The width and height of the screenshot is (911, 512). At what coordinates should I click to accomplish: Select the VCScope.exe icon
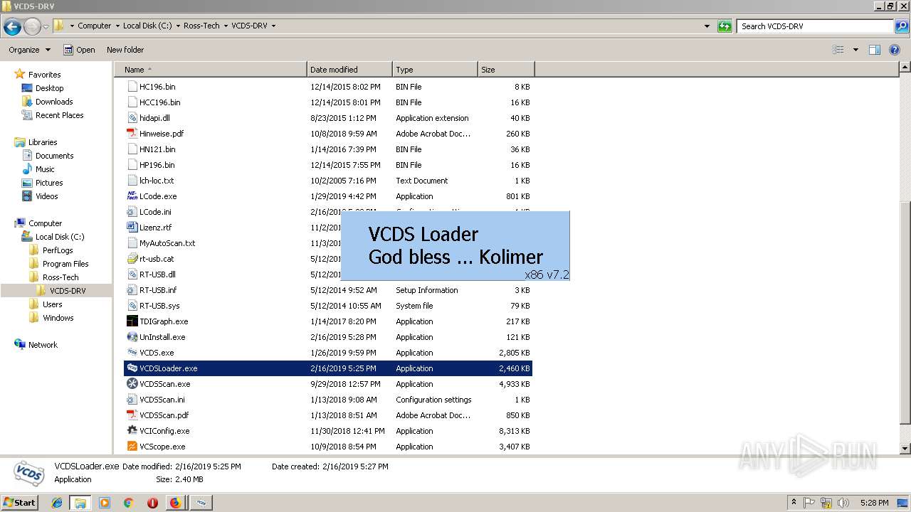tap(132, 447)
